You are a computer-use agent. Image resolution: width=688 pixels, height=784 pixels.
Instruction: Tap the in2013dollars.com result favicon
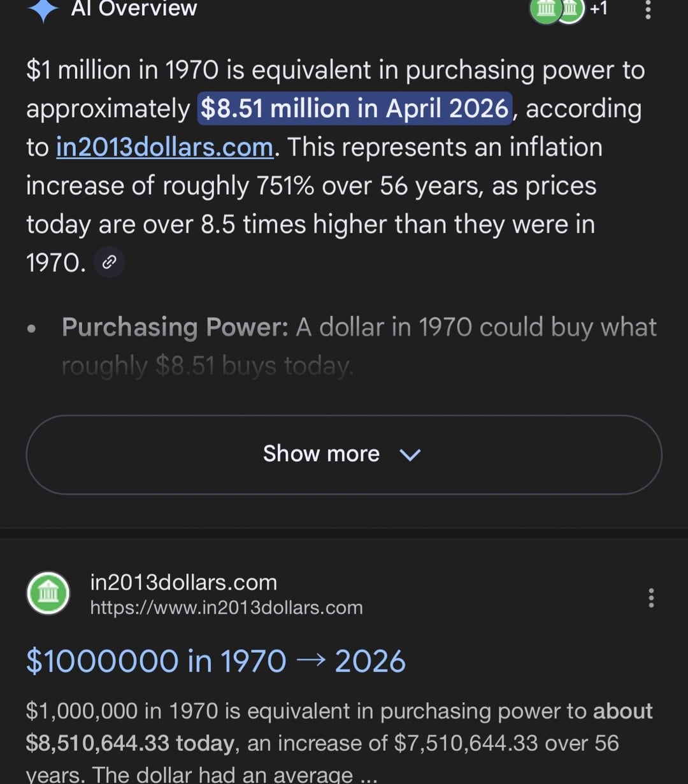tap(48, 594)
